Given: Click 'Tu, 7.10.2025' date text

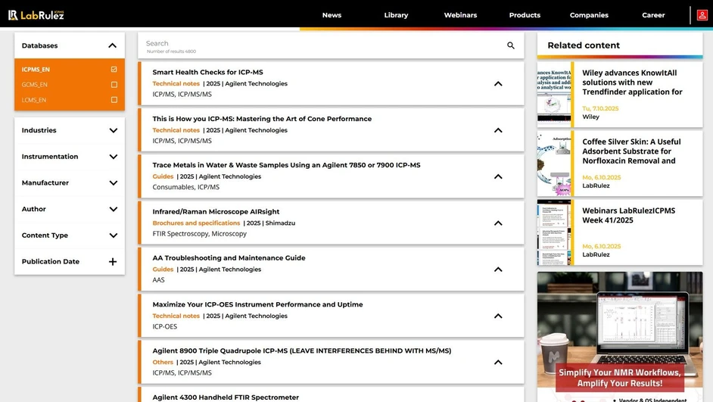Looking at the screenshot, I should pos(600,109).
